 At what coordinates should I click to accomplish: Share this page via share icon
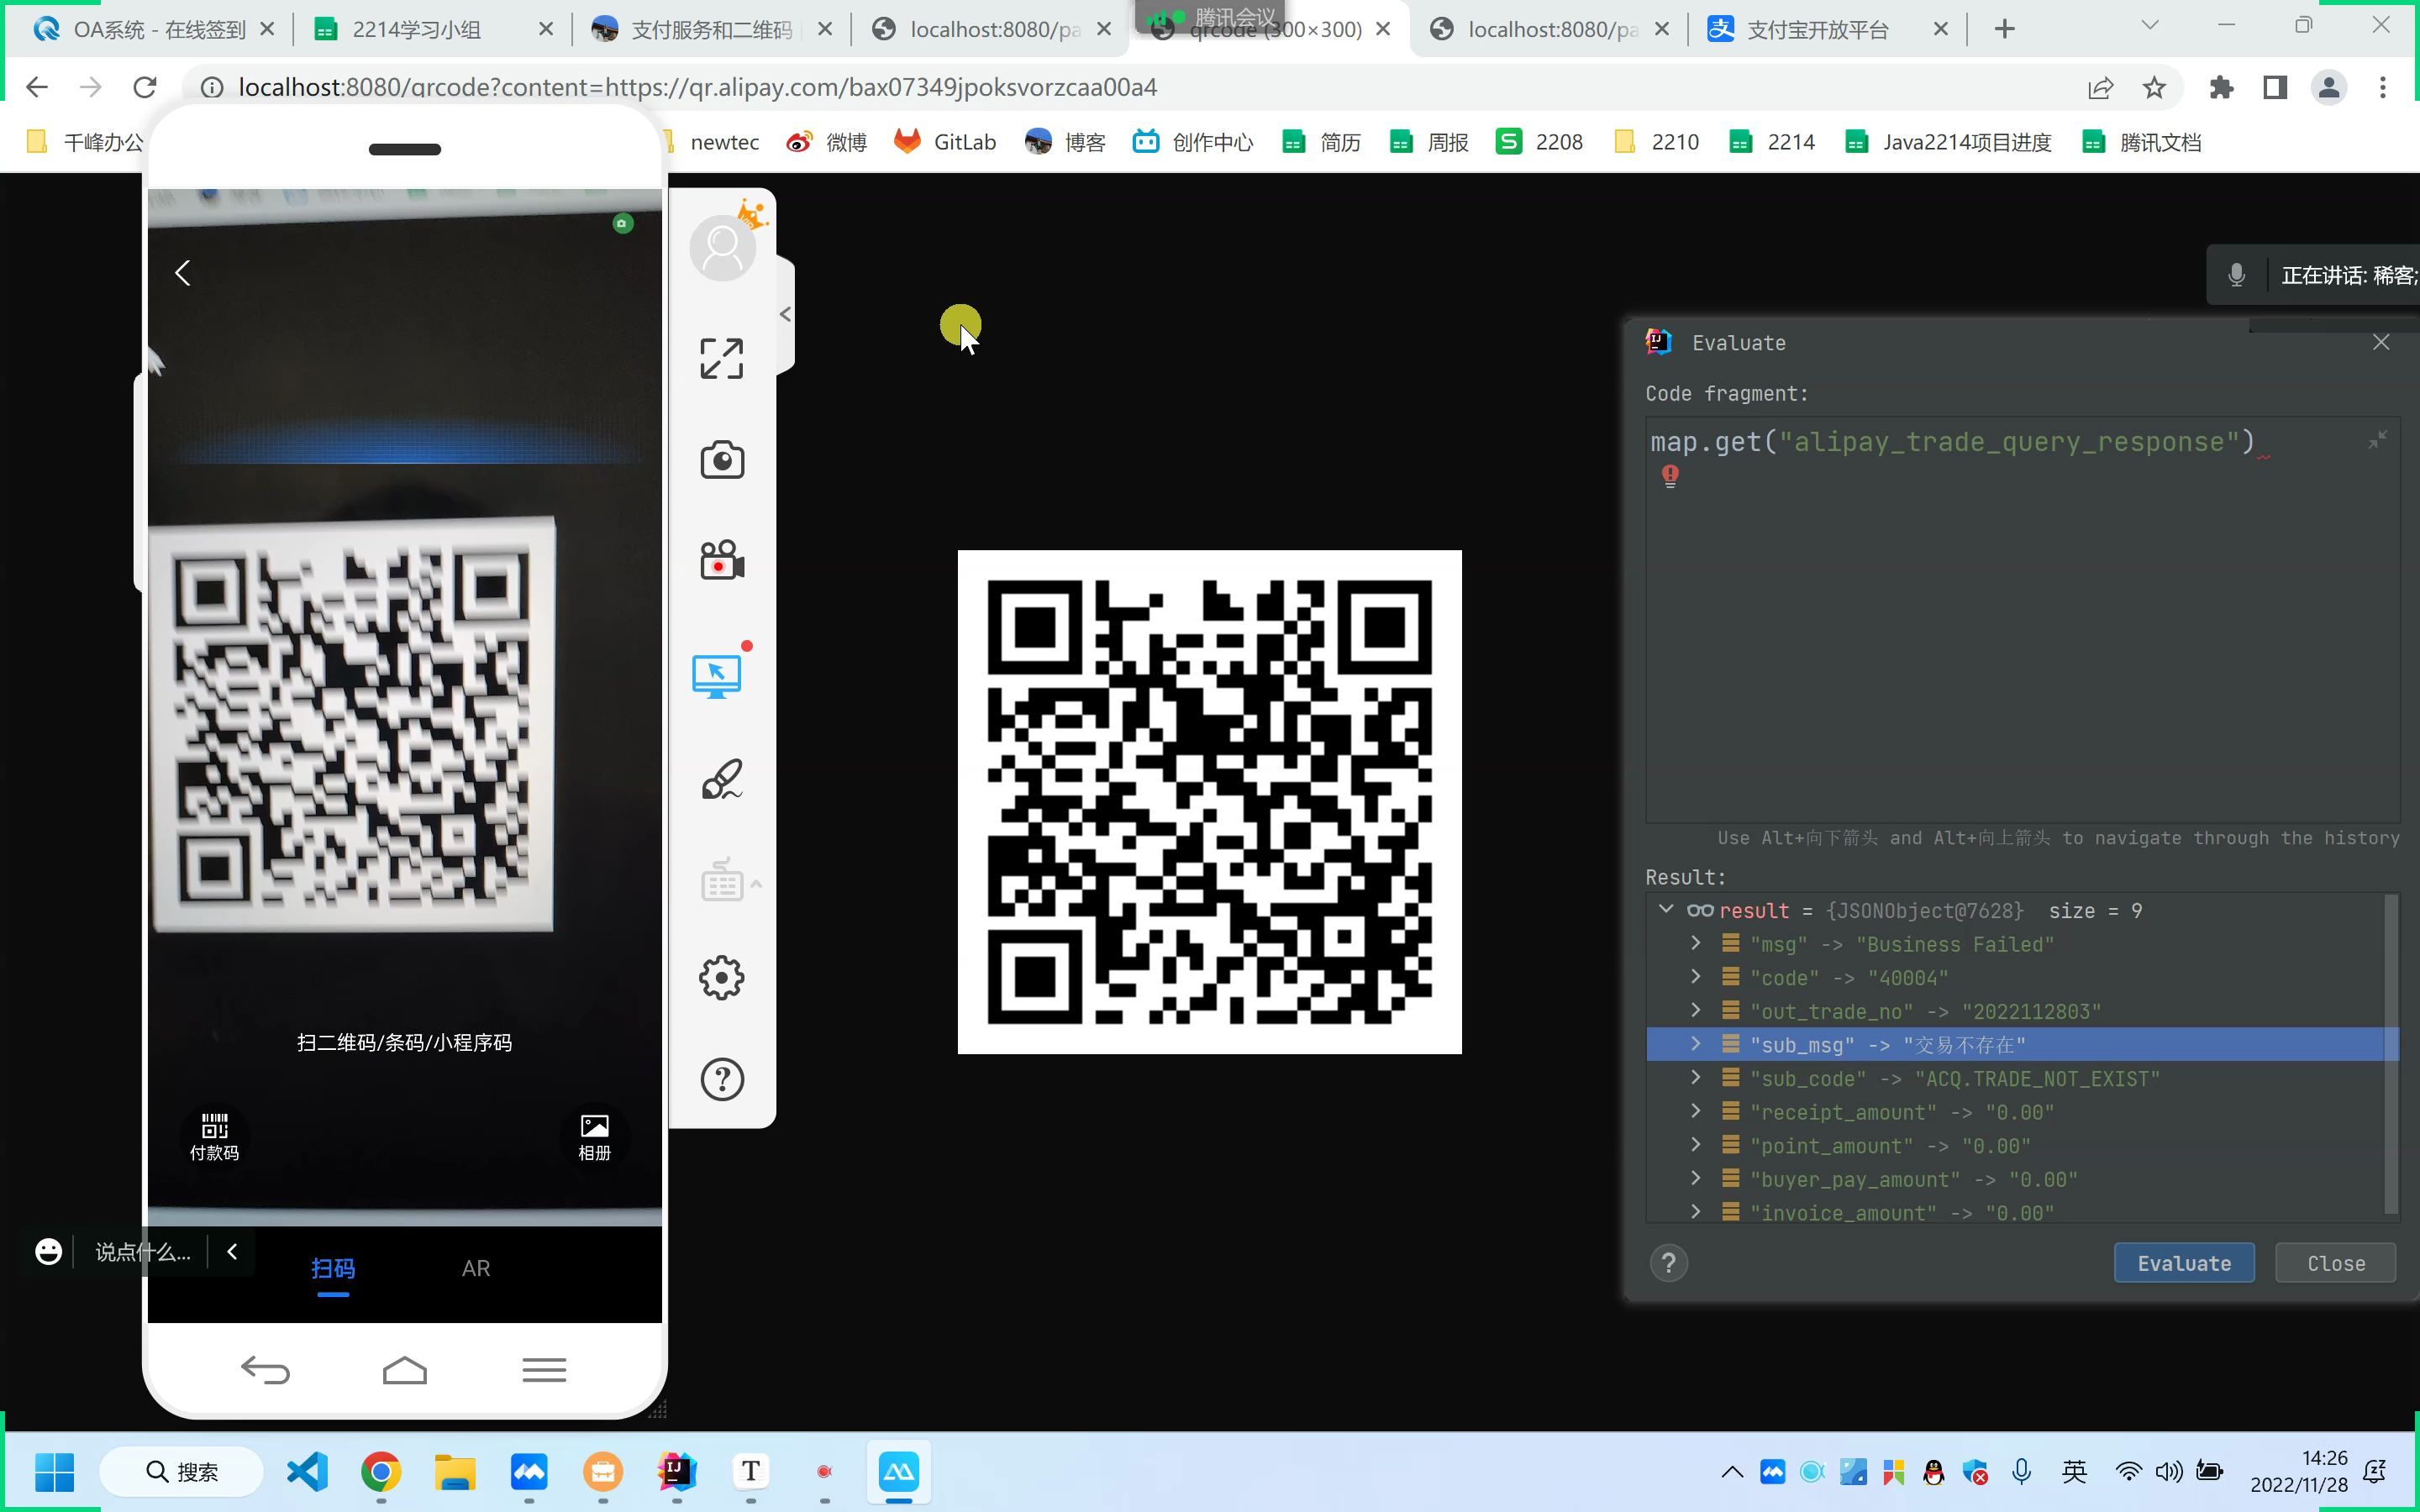point(2100,87)
